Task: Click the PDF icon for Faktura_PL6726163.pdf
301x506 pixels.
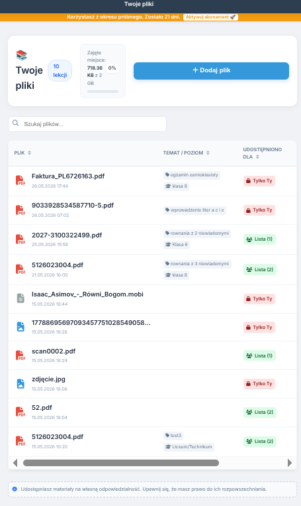Action: click(21, 180)
